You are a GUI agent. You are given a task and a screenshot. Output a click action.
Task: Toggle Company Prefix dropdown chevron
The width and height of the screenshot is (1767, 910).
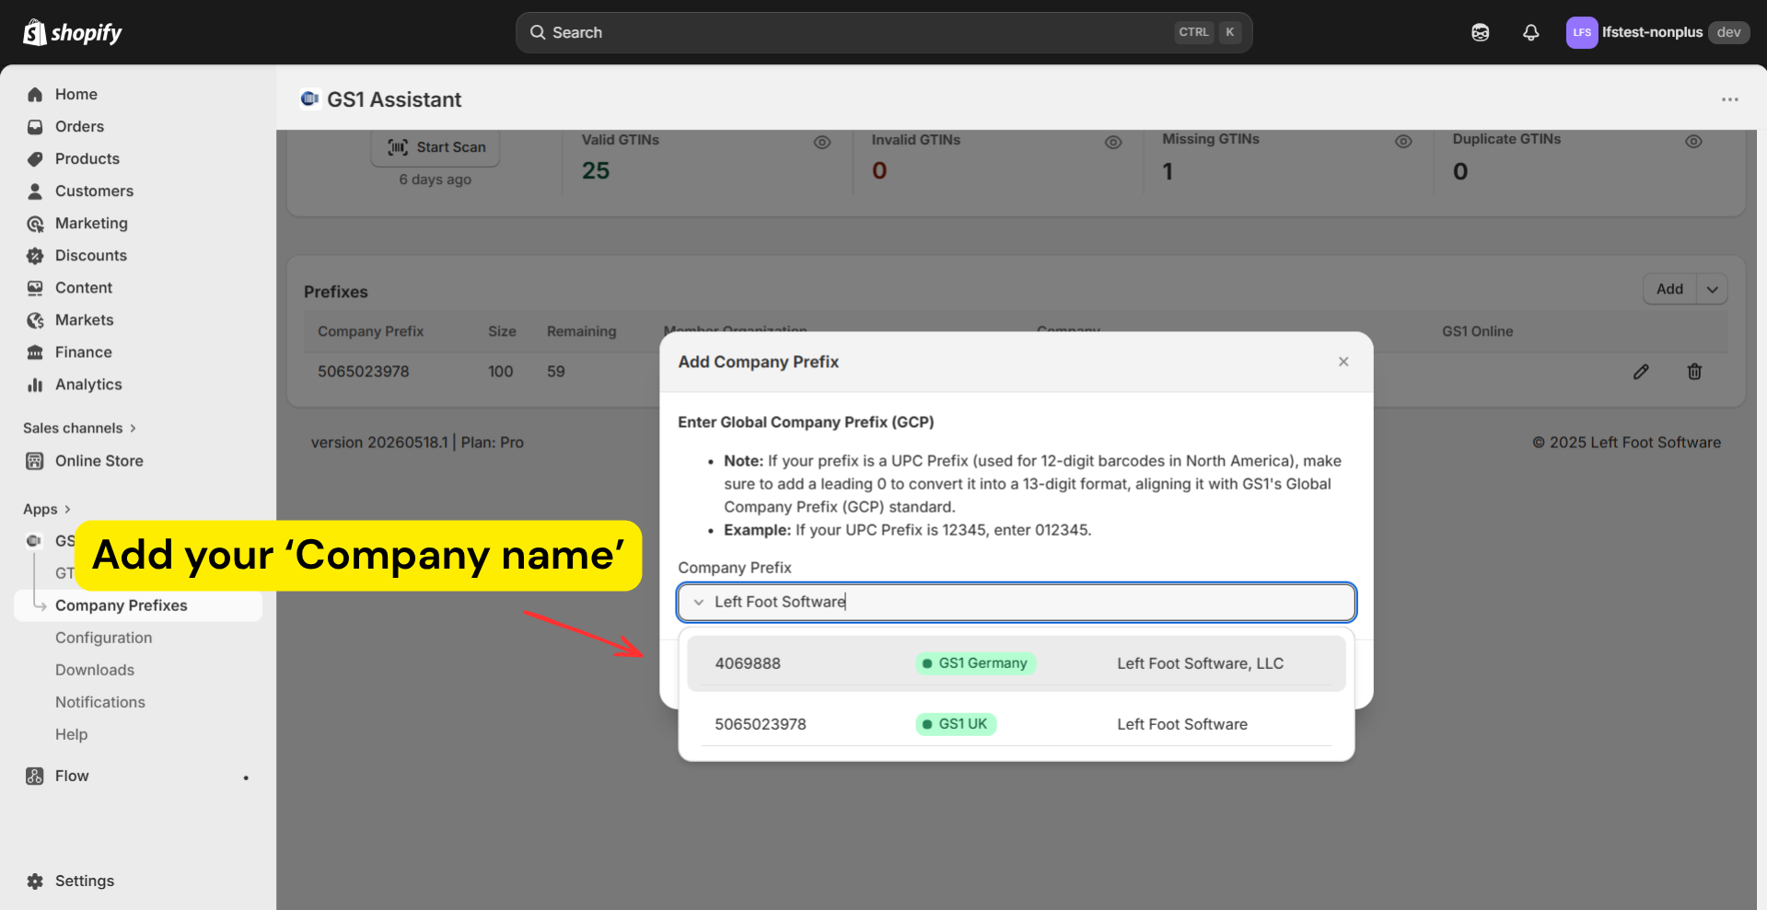[x=699, y=602]
